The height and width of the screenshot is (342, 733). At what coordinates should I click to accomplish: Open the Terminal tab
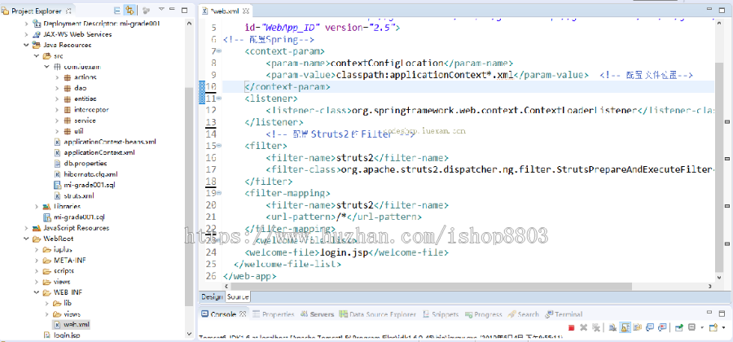(x=564, y=314)
